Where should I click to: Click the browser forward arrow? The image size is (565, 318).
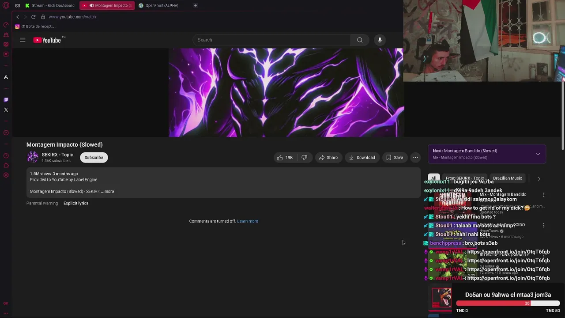tap(25, 17)
